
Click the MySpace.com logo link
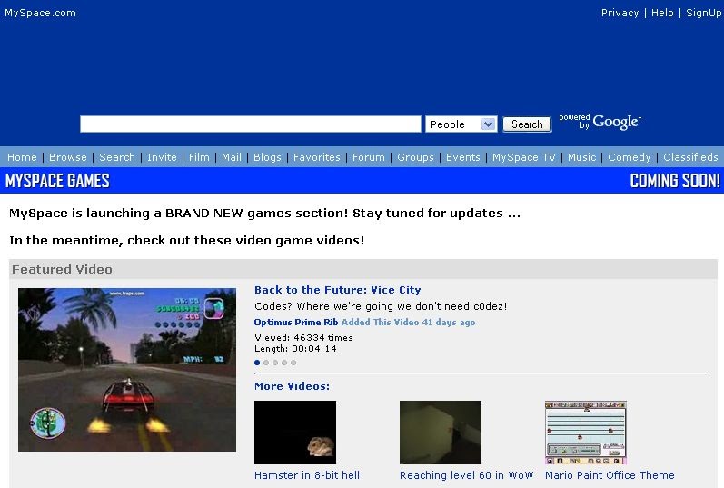pos(40,13)
